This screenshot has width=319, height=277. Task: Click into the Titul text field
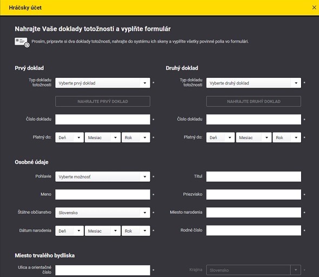click(x=254, y=176)
